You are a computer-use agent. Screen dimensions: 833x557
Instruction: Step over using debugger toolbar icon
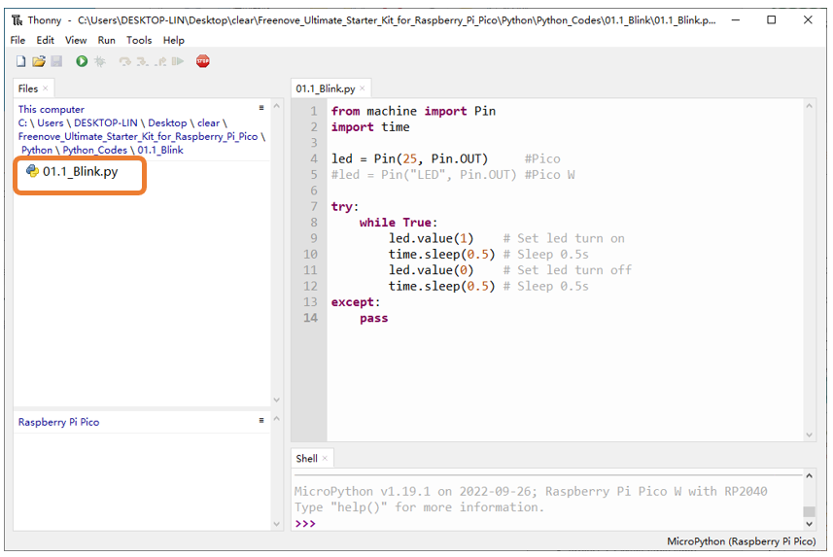pyautogui.click(x=124, y=61)
